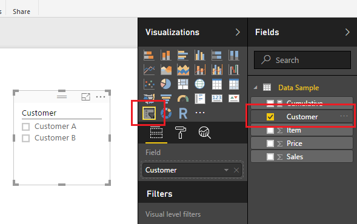
Task: Add the globe Map visualization
Action: [x=200, y=84]
